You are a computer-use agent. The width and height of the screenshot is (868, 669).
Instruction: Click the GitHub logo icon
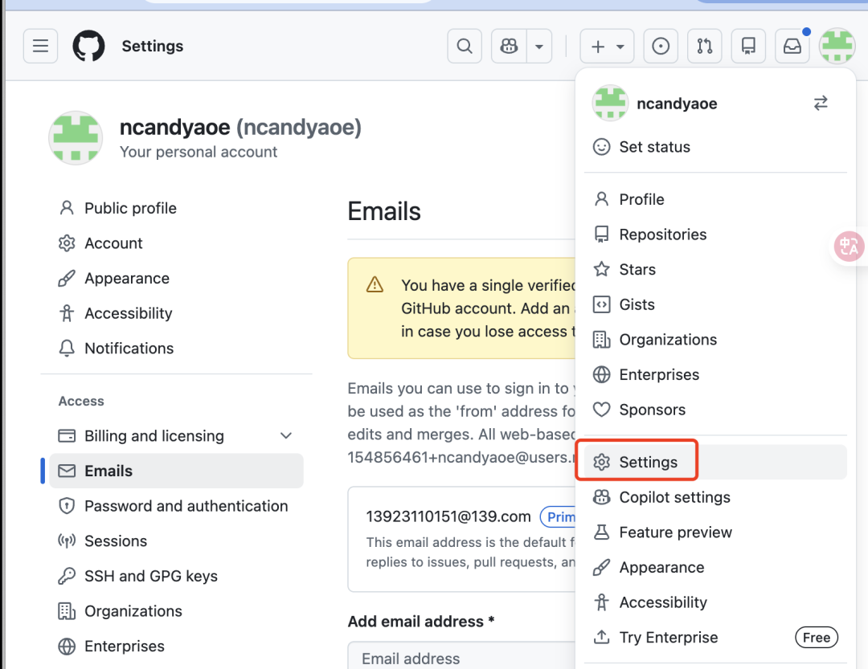coord(88,47)
